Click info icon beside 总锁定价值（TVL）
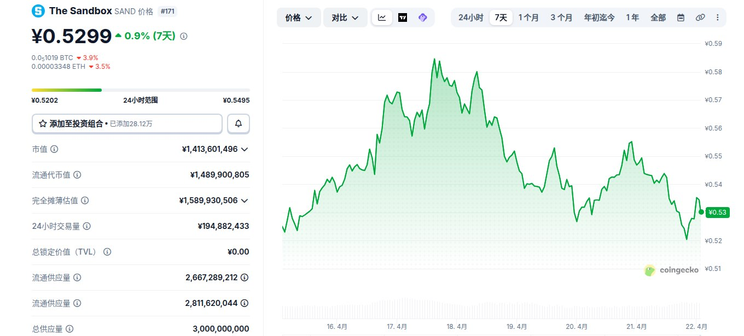Image resolution: width=744 pixels, height=336 pixels. coord(107,252)
